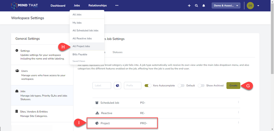This screenshot has height=131, width=274.
Task: Click the DS user avatar
Action: 250,6
